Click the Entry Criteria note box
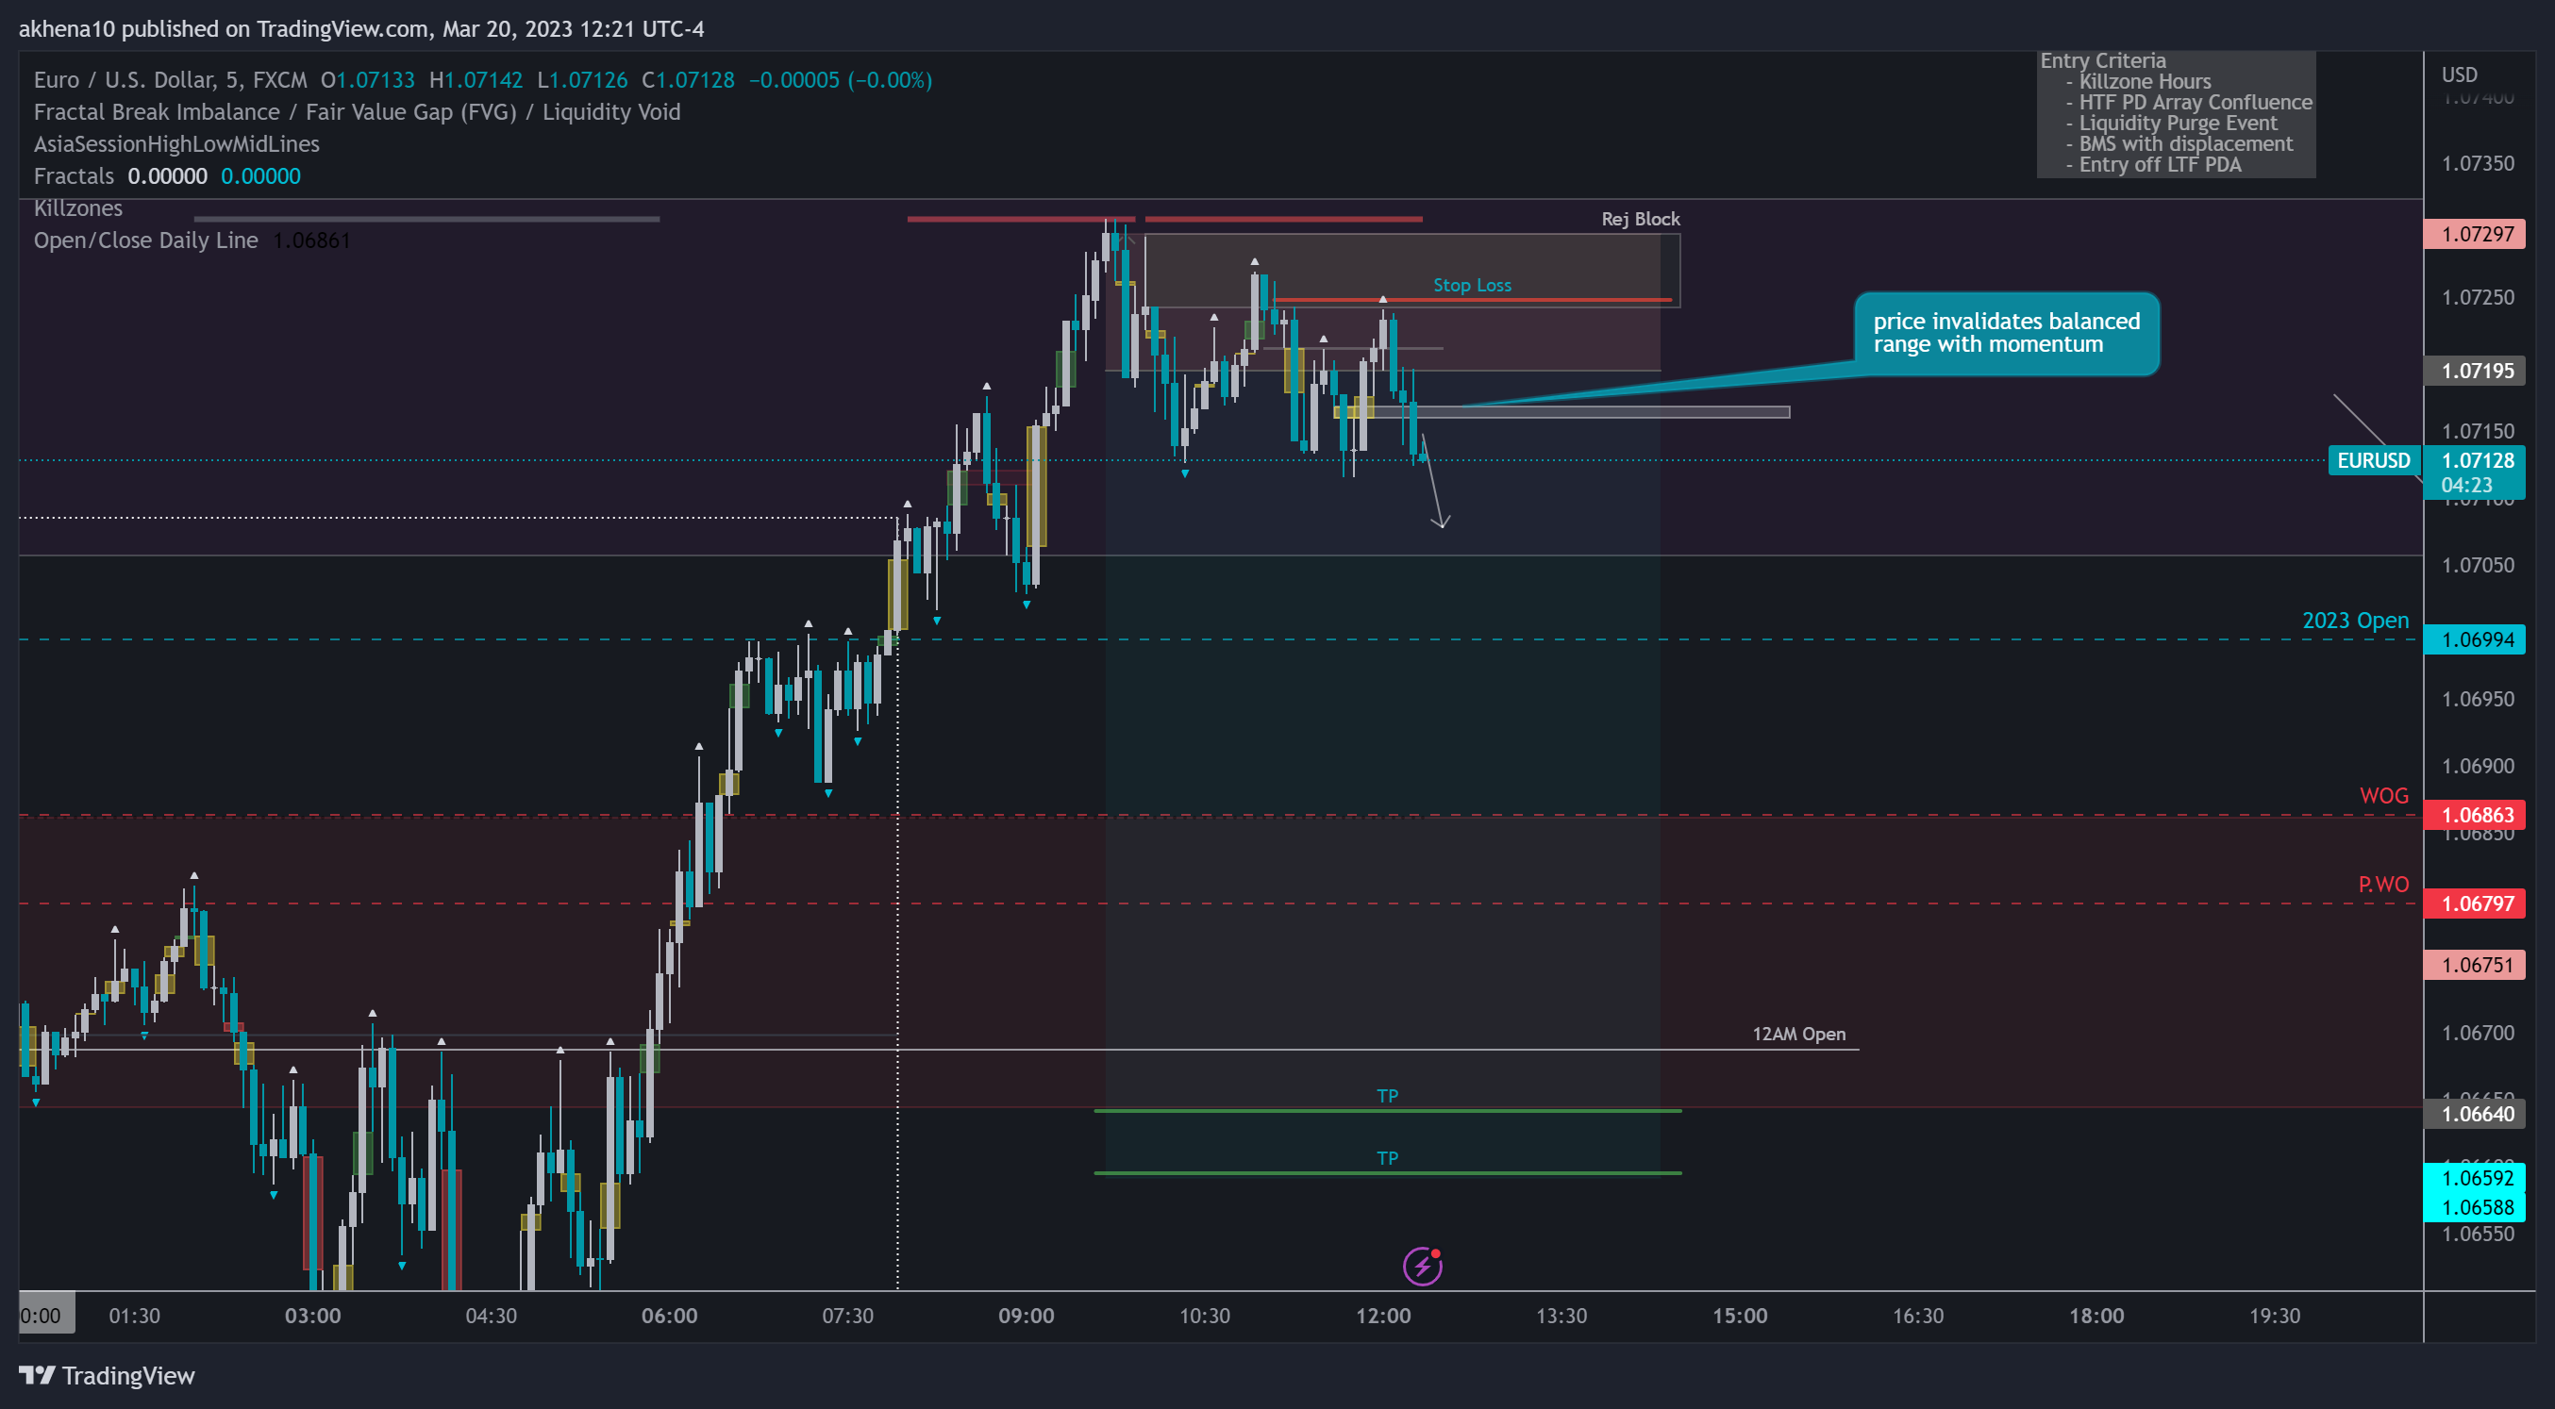 click(x=2176, y=114)
